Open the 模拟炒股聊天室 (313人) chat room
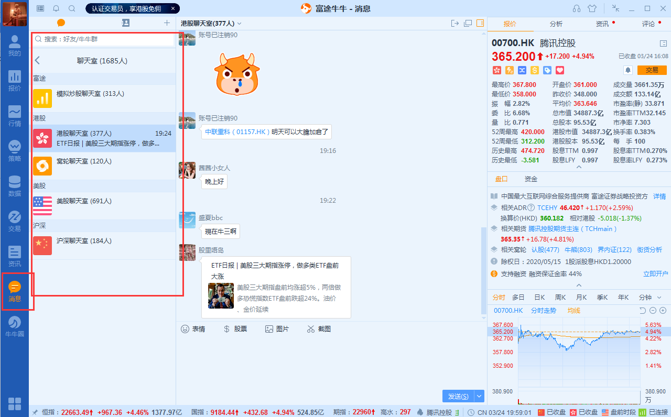Image resolution: width=671 pixels, height=417 pixels. click(x=103, y=98)
